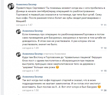Open author name link of second comment

point(32,31)
